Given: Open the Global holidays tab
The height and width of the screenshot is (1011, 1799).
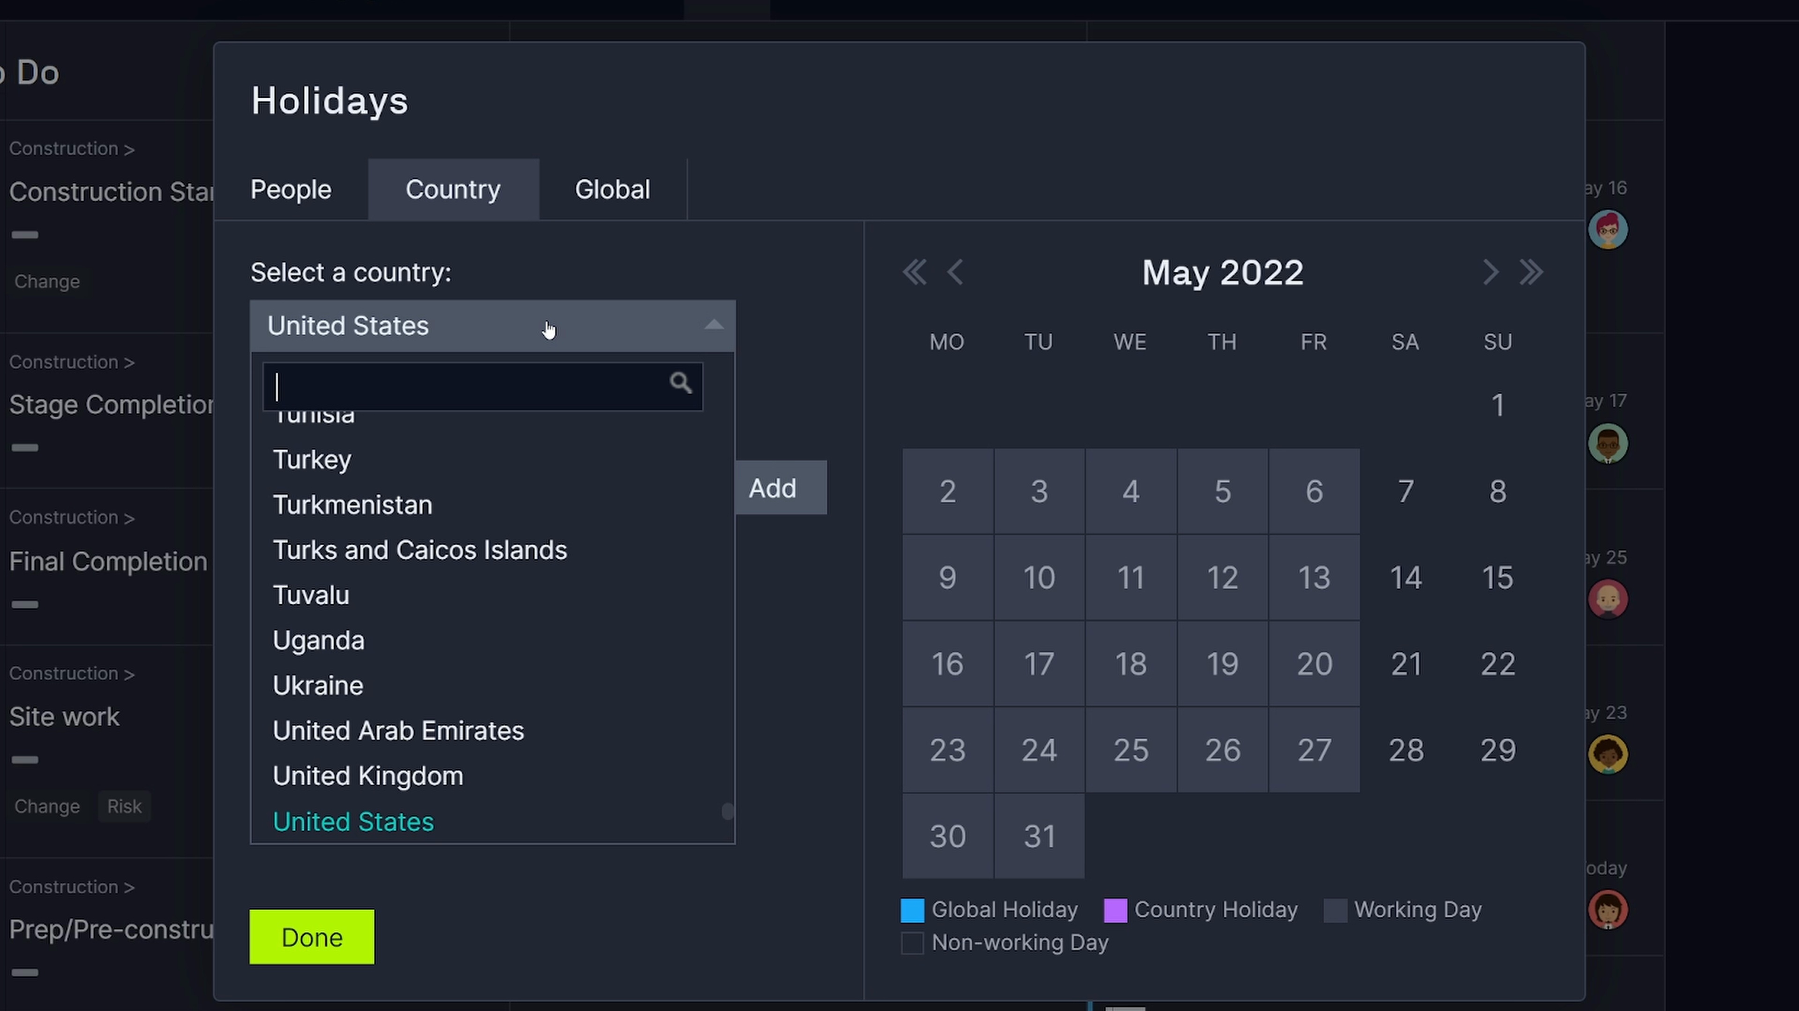Looking at the screenshot, I should [612, 190].
